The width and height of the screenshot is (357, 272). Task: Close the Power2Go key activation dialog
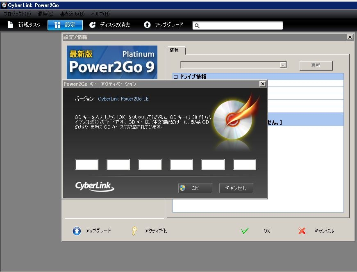262,84
